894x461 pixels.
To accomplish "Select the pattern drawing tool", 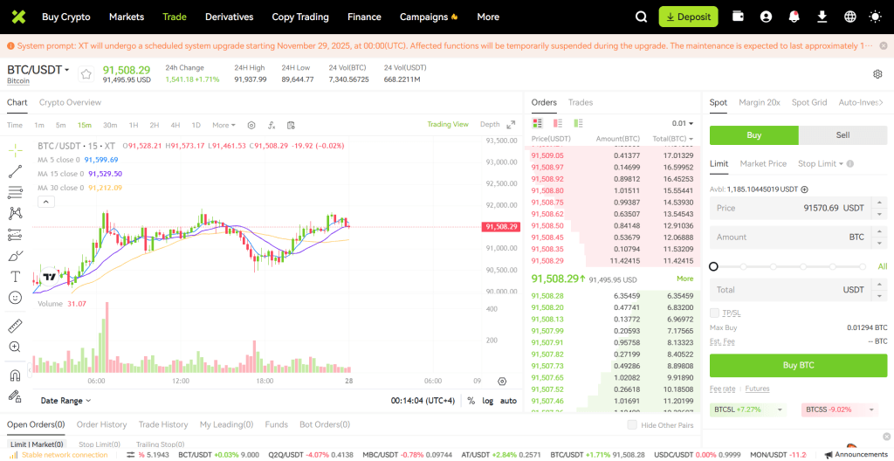I will tap(16, 213).
